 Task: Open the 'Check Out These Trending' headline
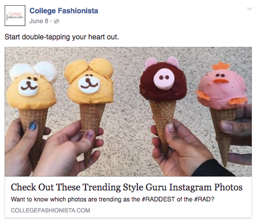tap(126, 187)
